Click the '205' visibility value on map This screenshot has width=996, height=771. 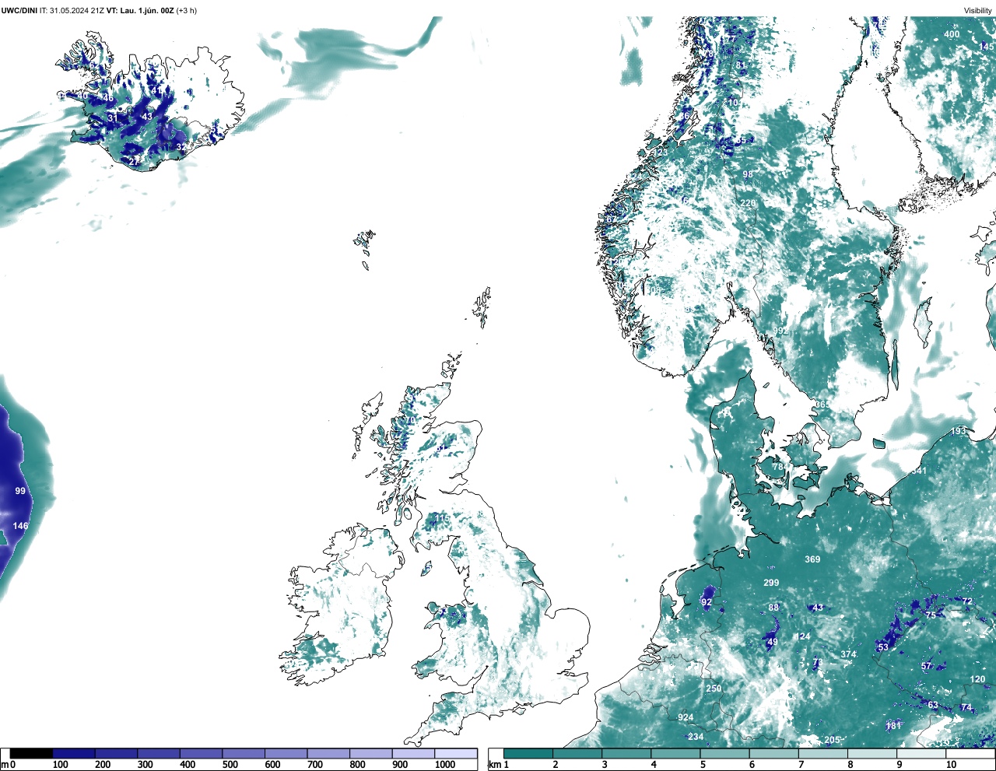[x=833, y=740]
